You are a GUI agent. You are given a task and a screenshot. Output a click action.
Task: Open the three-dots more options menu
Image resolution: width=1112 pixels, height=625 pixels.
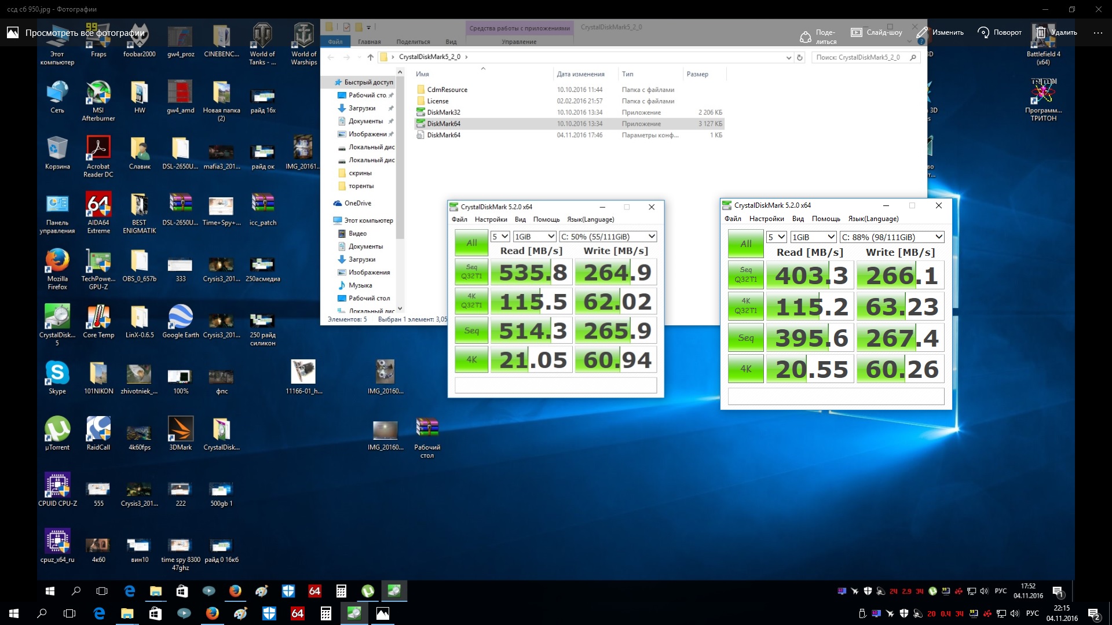pyautogui.click(x=1098, y=32)
